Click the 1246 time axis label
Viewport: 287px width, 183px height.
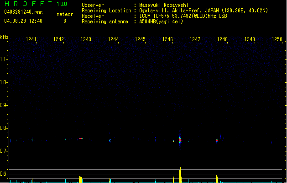coord(167,39)
